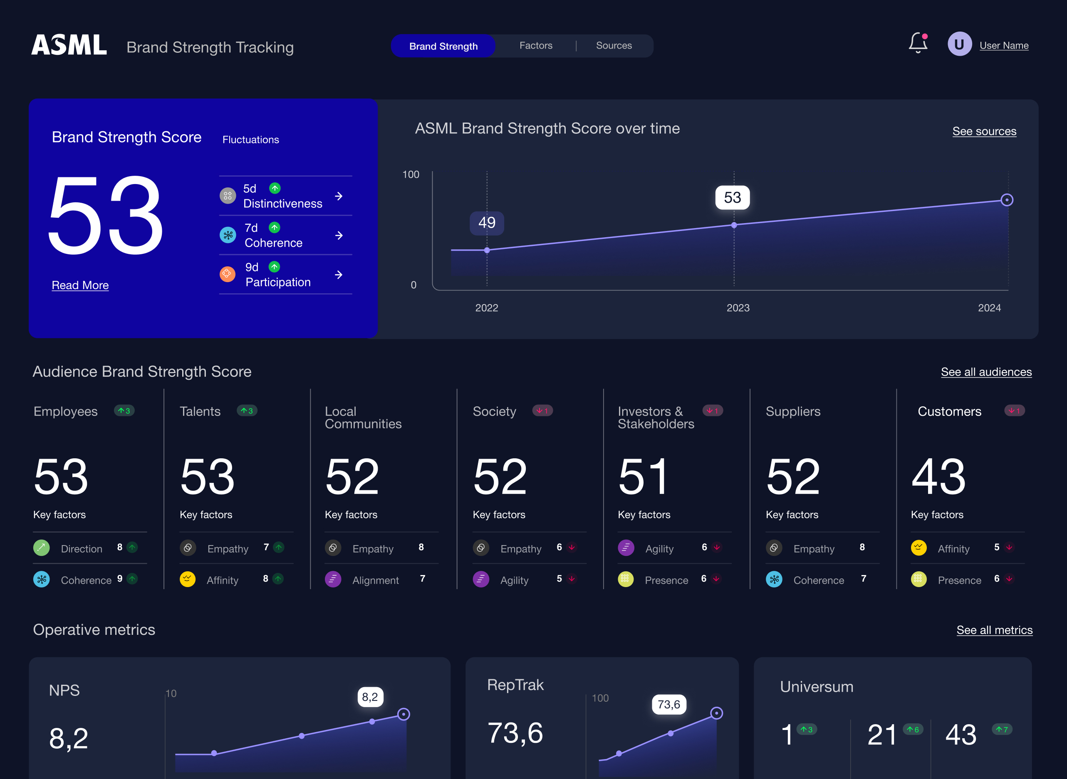The image size is (1067, 779).
Task: Click the ASML logo
Action: 69,45
